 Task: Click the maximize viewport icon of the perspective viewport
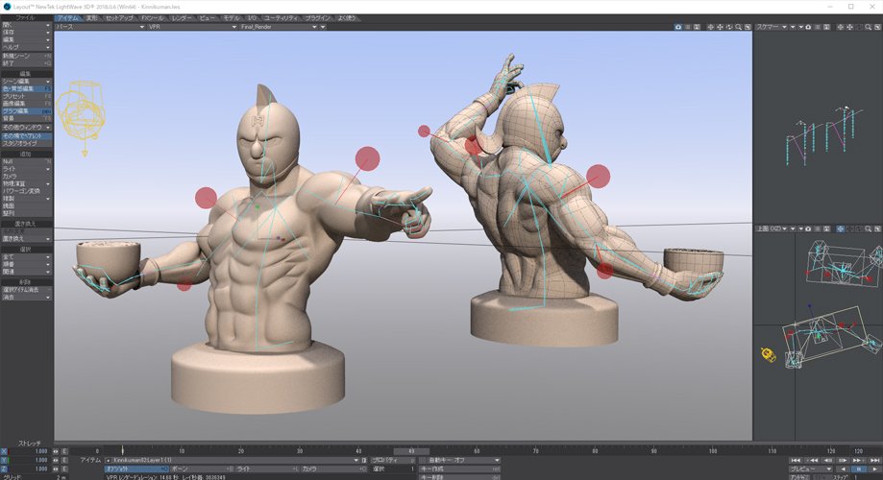click(x=748, y=27)
